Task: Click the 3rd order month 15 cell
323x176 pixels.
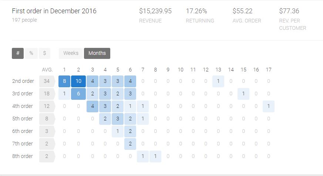Action: [x=243, y=94]
